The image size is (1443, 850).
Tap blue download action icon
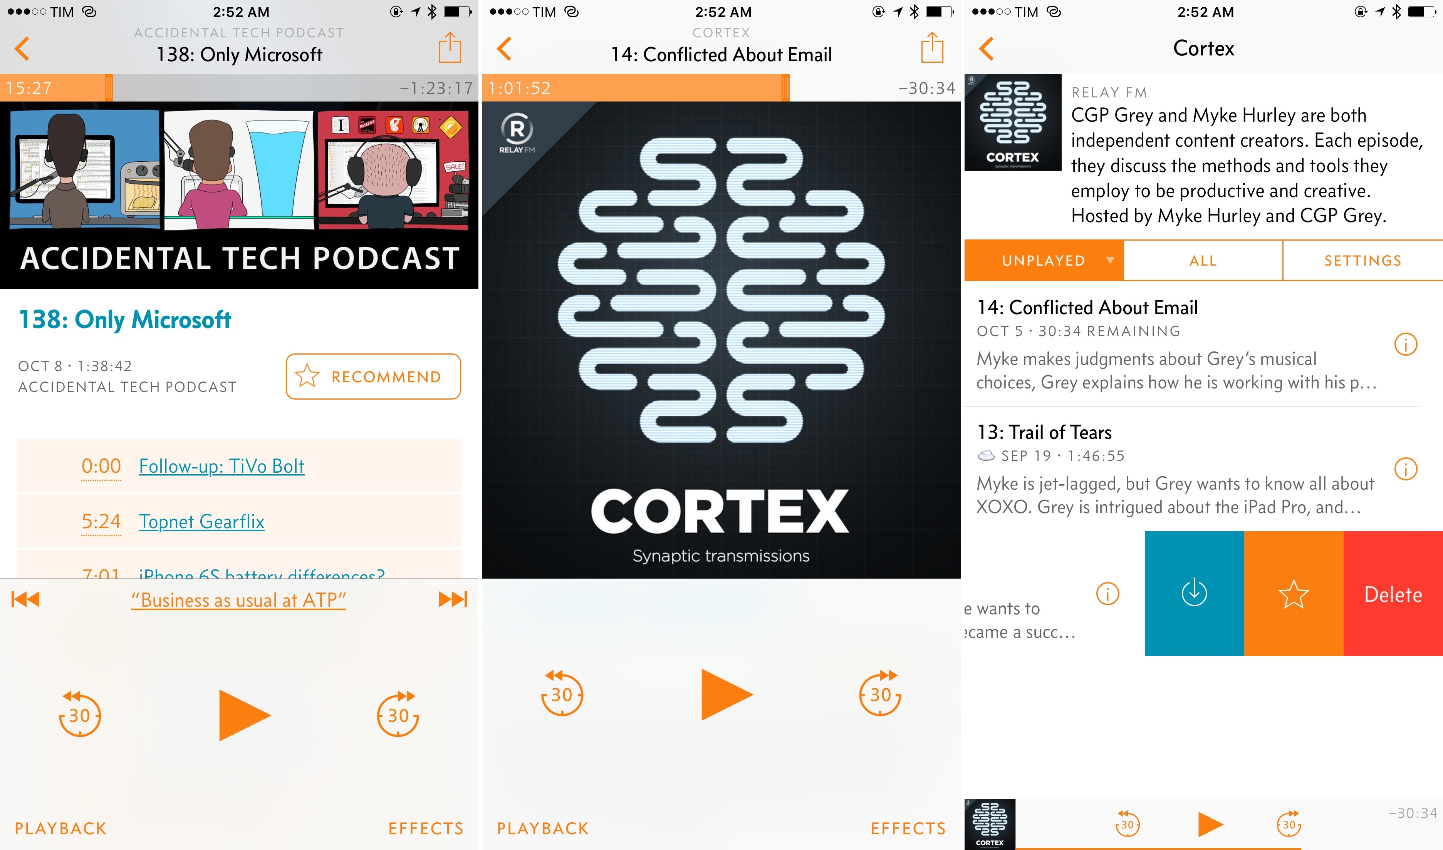coord(1194,593)
